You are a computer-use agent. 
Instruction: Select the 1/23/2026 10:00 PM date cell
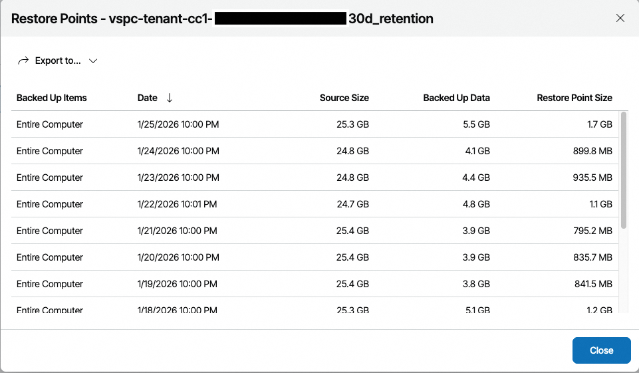click(178, 178)
